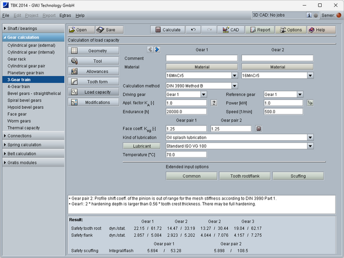The height and width of the screenshot is (258, 344).
Task: Click the Tooth root/flank button
Action: (x=244, y=176)
